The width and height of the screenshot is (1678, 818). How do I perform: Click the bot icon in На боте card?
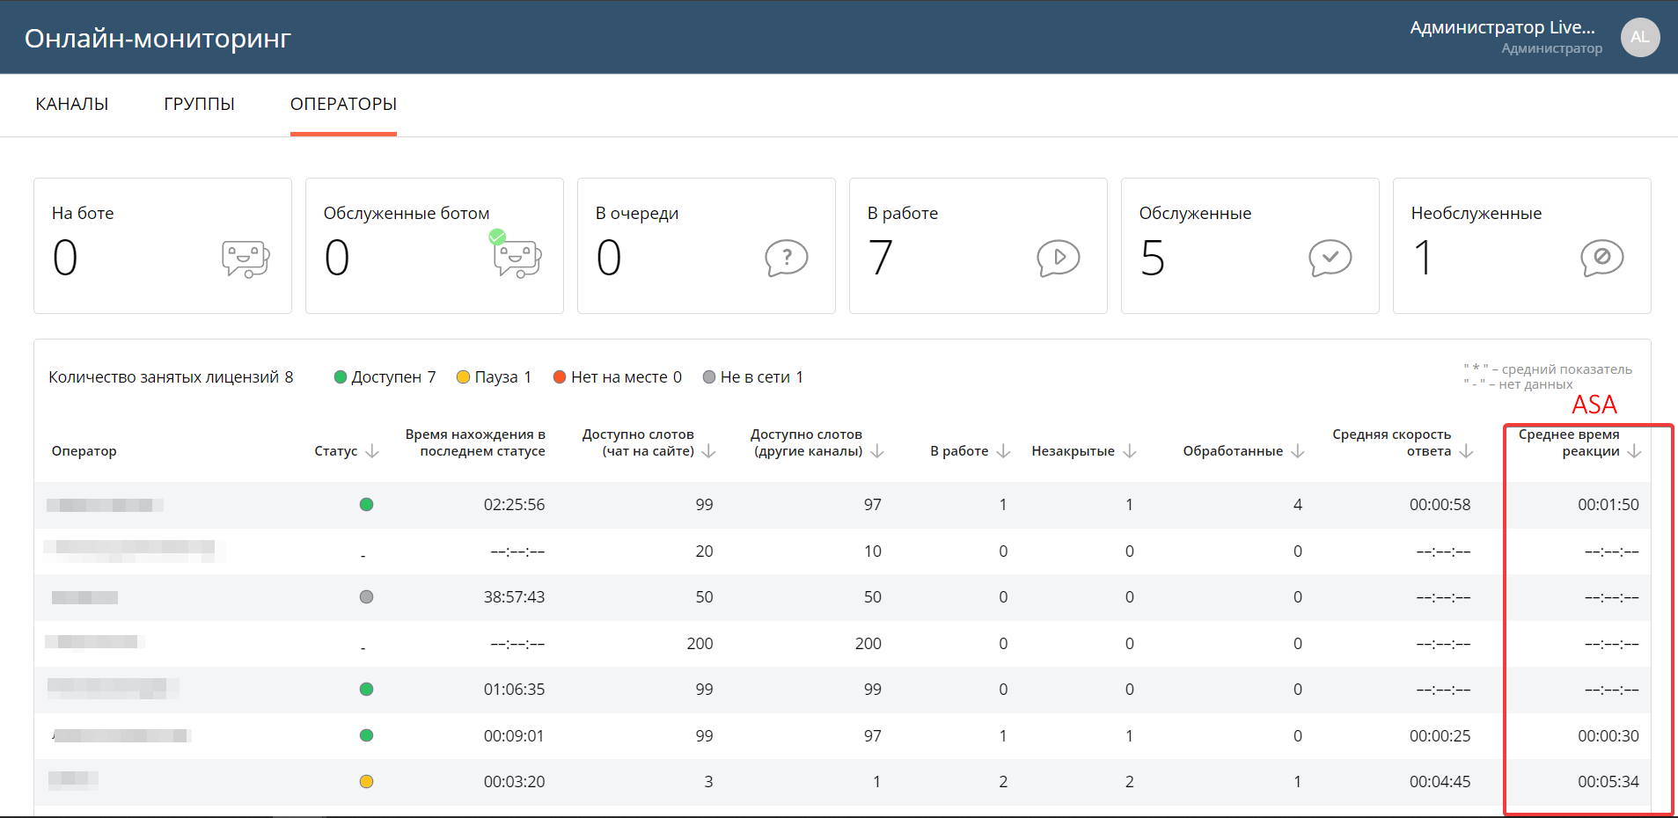(245, 259)
